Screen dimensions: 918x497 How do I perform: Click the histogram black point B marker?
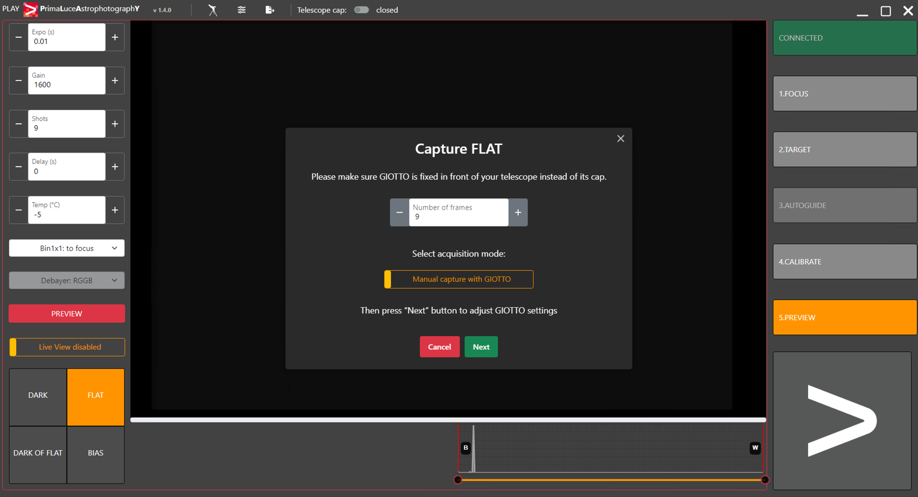(466, 448)
